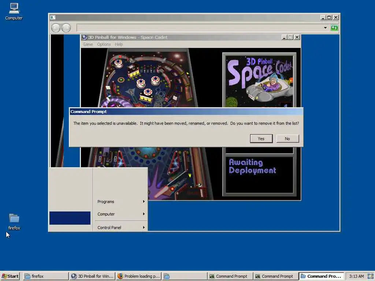Minimize the 3D Pinball window
This screenshot has height=281, width=375.
(284, 37)
